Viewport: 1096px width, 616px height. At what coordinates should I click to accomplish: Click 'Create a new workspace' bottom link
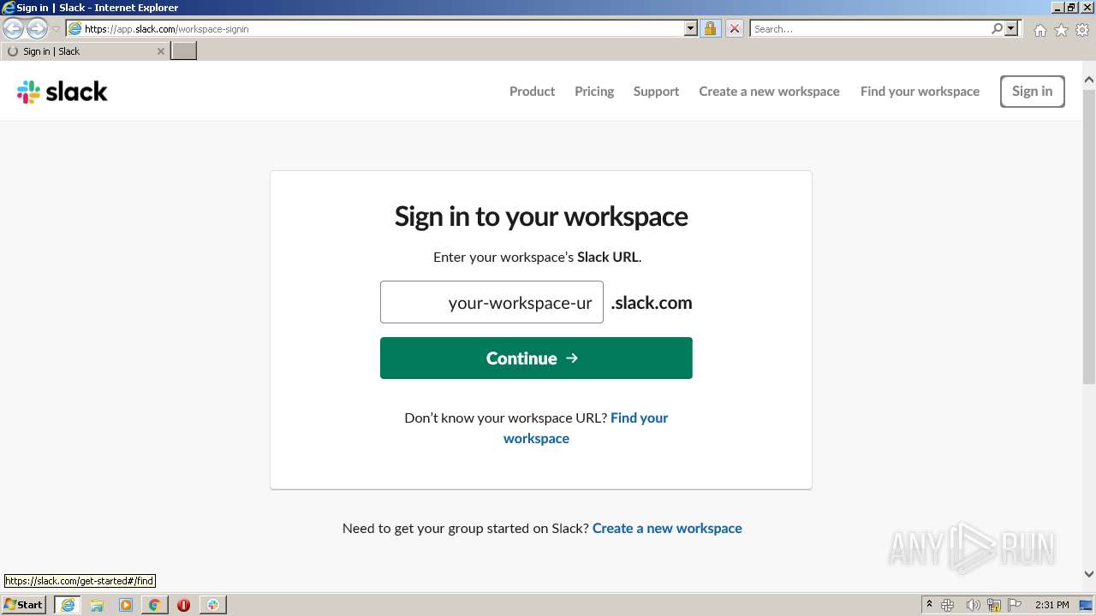pyautogui.click(x=667, y=528)
